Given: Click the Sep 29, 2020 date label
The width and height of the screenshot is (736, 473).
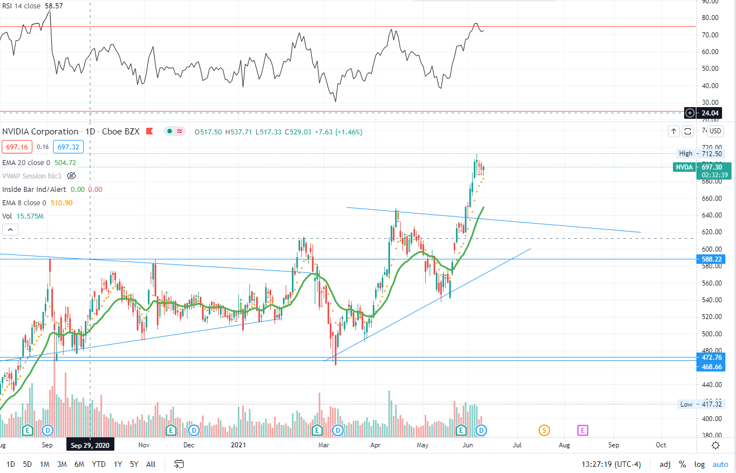Looking at the screenshot, I should [x=90, y=445].
